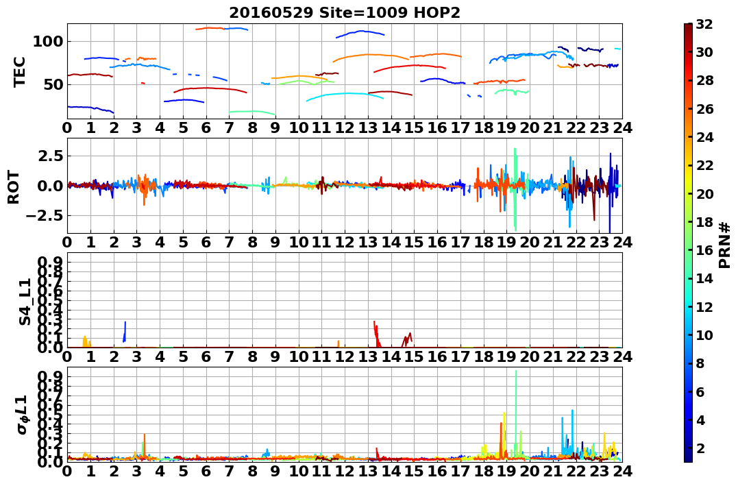Click colorbar tick label '14' beside the colorbar

(704, 278)
